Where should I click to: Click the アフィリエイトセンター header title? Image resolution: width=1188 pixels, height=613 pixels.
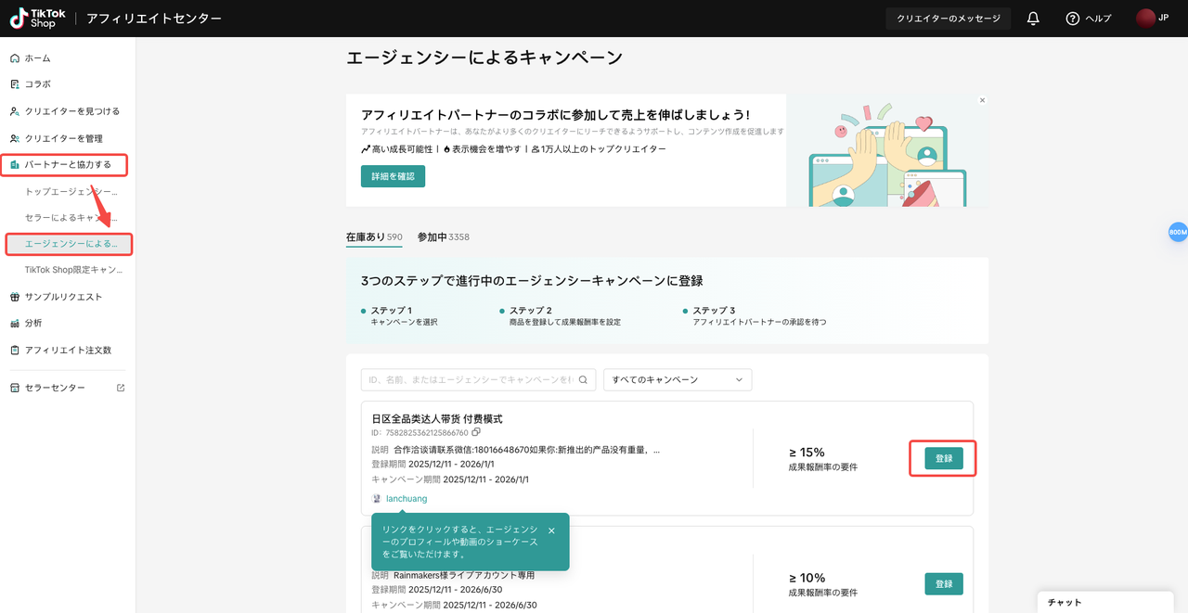[154, 19]
